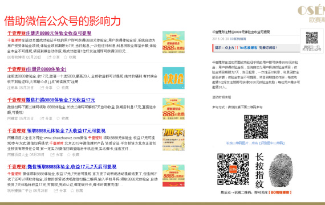Open thumbnail of first result 注册送8888元体验金
Viewport: 325px width, 205px height.
coord(173,42)
